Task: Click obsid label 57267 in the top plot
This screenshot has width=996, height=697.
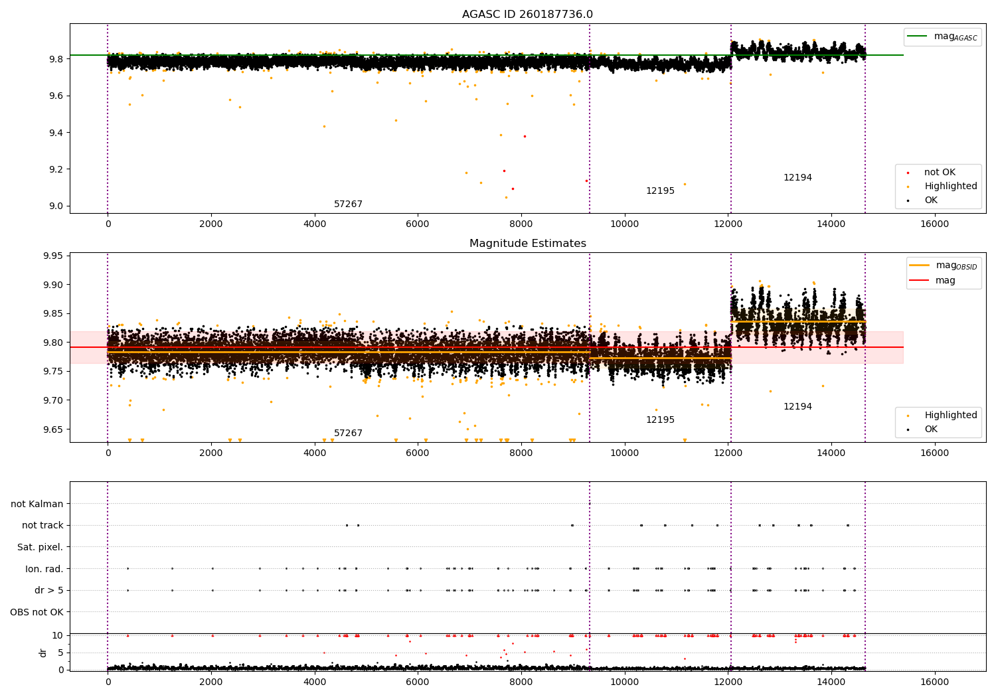Action: pyautogui.click(x=348, y=204)
